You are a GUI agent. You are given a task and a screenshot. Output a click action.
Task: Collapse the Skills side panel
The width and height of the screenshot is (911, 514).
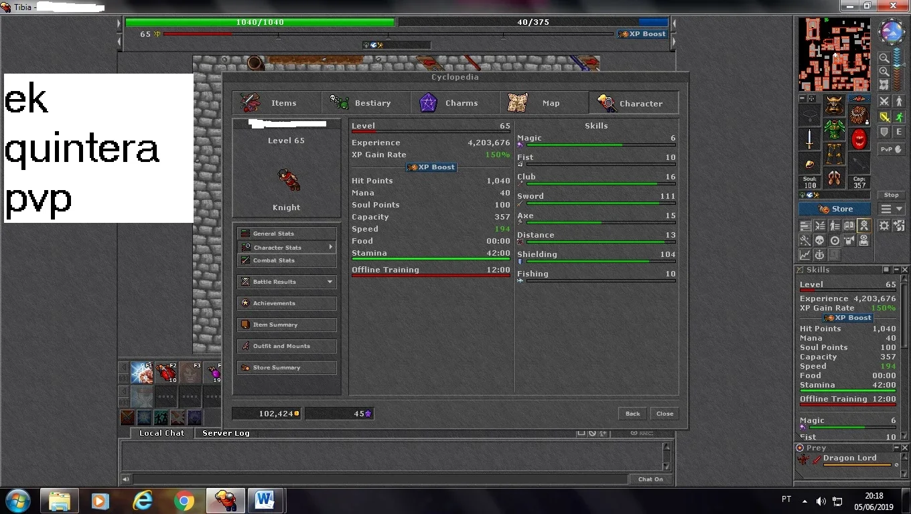[x=896, y=270]
